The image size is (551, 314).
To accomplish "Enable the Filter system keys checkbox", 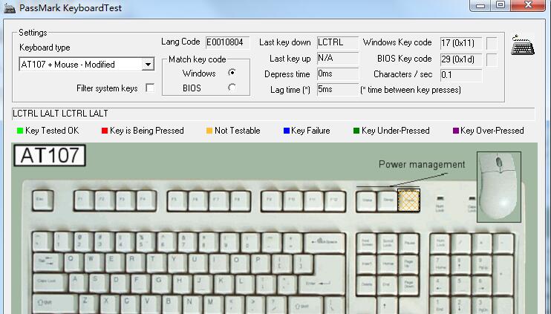I will [x=150, y=88].
